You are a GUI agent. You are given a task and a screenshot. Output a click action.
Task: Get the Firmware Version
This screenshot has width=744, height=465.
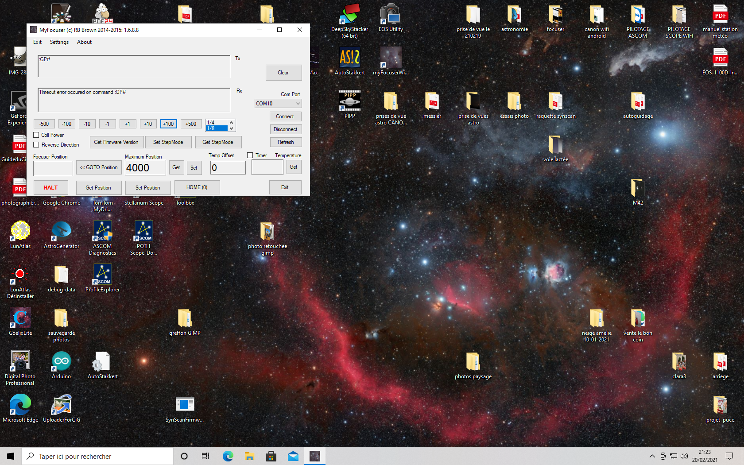[116, 142]
